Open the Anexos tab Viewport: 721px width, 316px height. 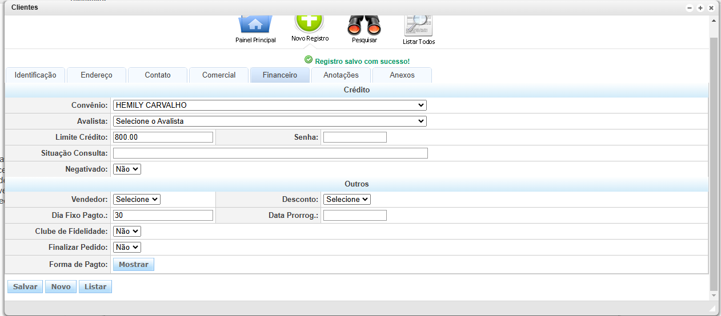pyautogui.click(x=402, y=75)
